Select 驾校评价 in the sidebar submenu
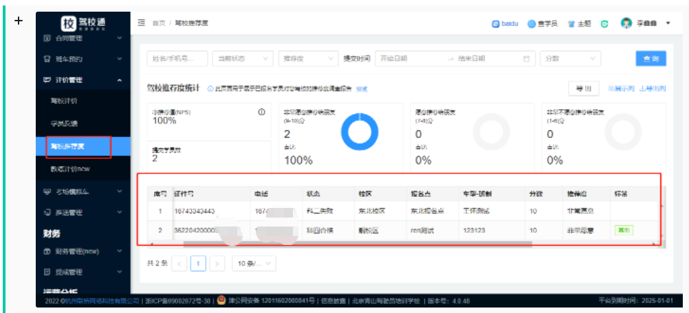This screenshot has height=313, width=689. (x=64, y=101)
